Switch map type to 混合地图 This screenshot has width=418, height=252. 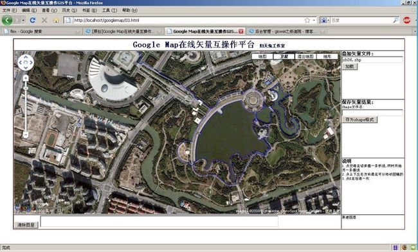coord(305,56)
